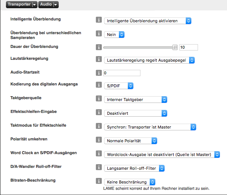The image size is (227, 195).
Task: Click info icon for Dauer der Überblendung
Action: 99,47
